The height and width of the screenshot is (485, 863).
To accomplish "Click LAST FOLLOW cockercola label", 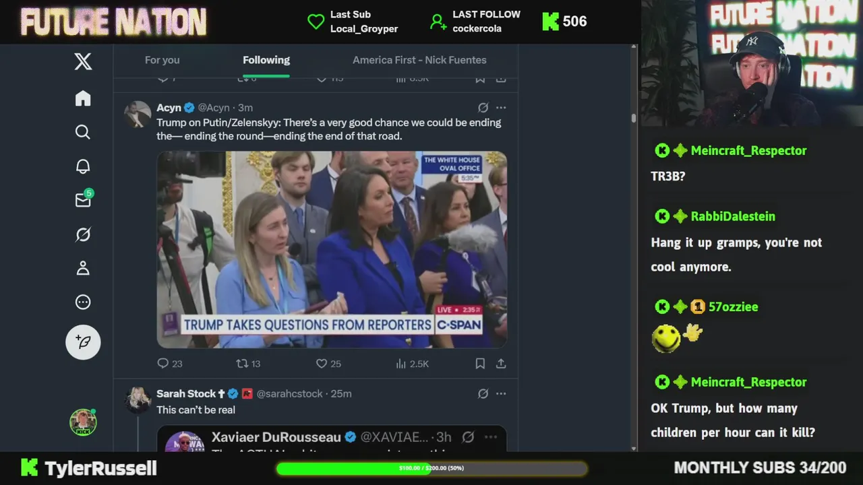I will click(x=486, y=22).
